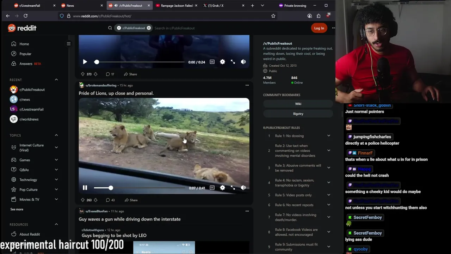
Task: Downvote the Pride of Lions post
Action: (x=95, y=200)
